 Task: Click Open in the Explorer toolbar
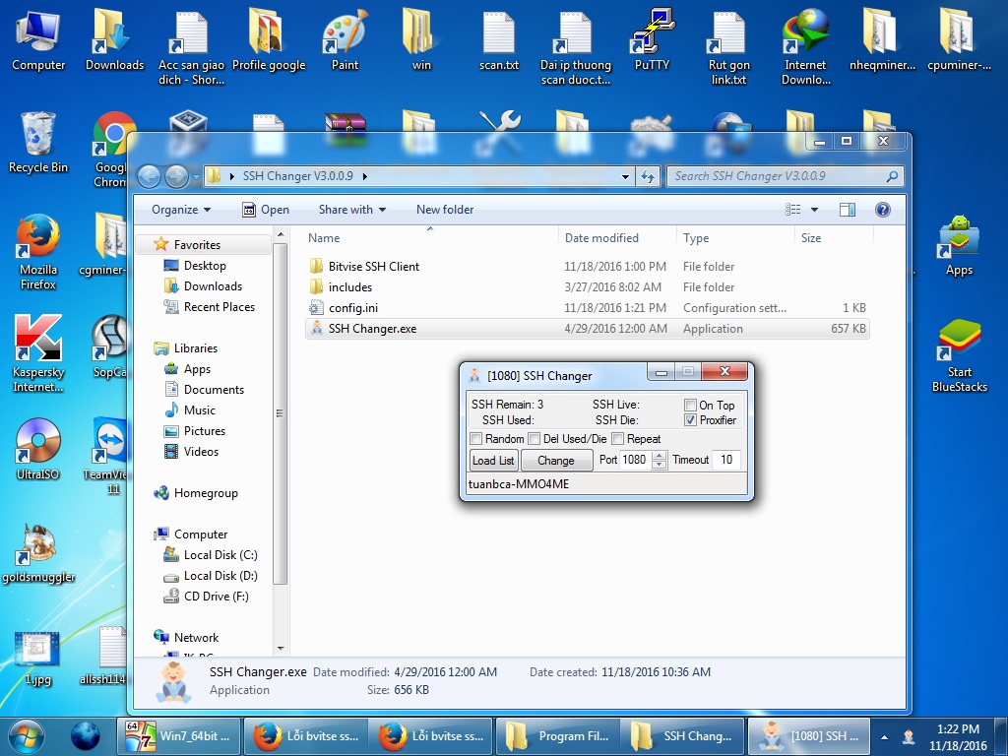pyautogui.click(x=266, y=210)
